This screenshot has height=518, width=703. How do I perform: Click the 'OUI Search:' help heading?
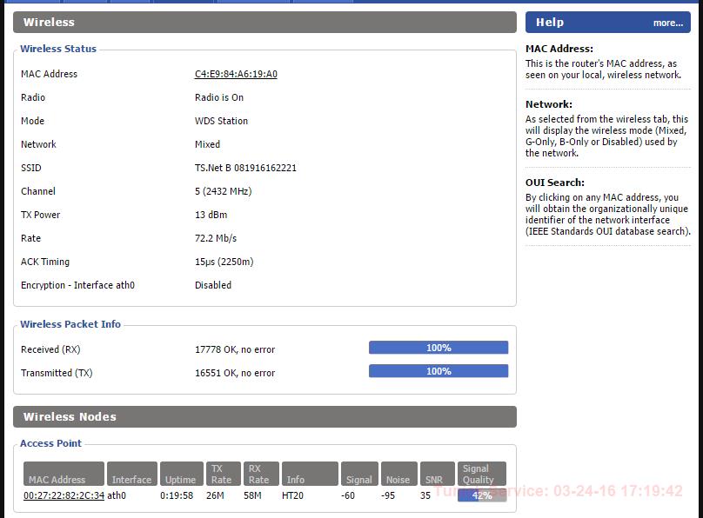[x=555, y=183]
